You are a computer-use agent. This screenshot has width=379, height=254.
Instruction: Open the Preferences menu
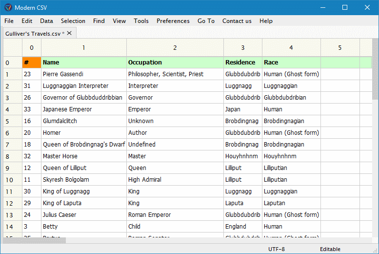coord(173,21)
